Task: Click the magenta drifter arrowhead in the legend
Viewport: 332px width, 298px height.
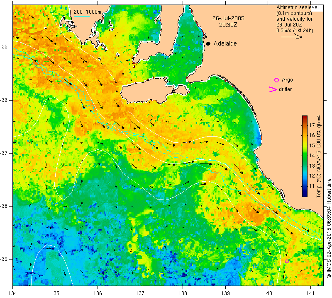Action: pyautogui.click(x=273, y=89)
